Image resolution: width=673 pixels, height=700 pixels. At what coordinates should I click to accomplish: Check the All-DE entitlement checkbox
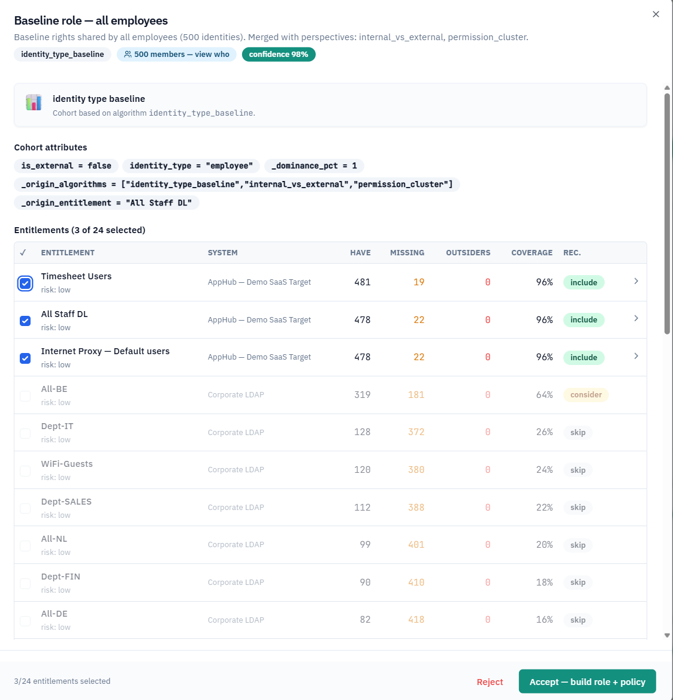click(x=25, y=620)
